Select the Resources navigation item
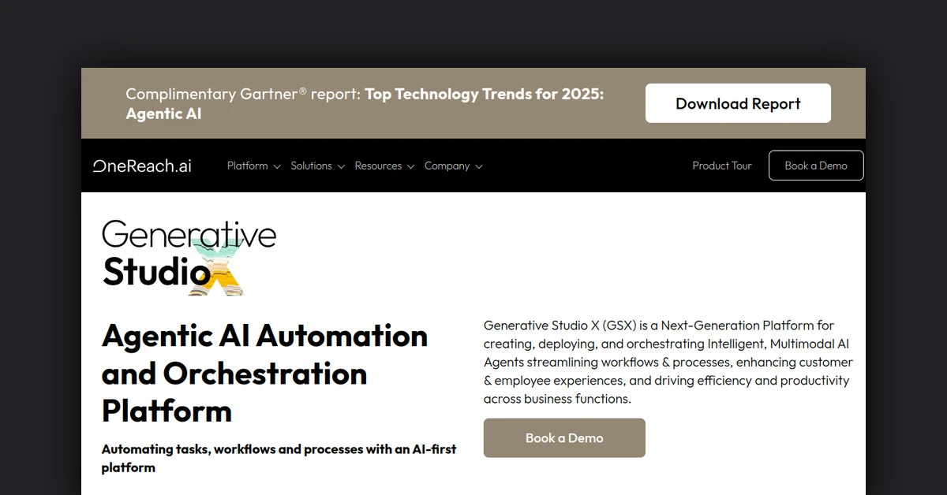This screenshot has height=495, width=947. pos(378,166)
